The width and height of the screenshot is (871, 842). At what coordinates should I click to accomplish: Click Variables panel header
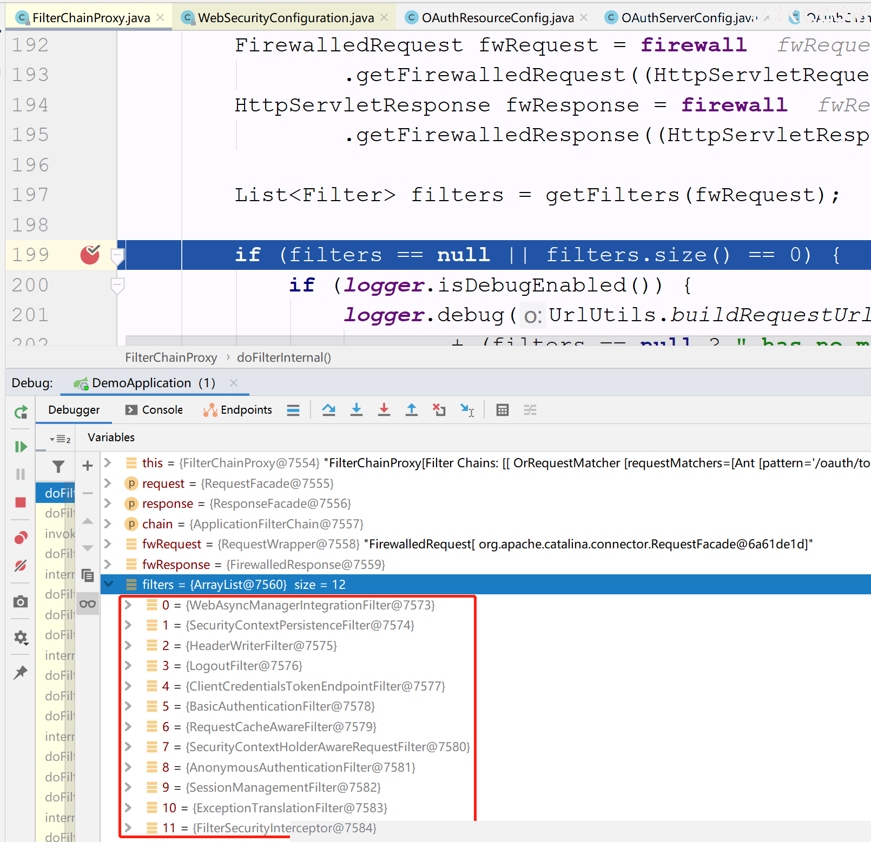(x=111, y=437)
